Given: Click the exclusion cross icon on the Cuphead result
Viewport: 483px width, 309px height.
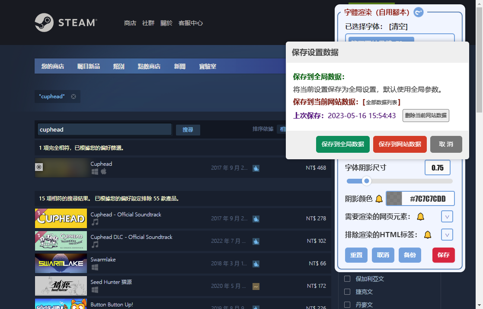Looking at the screenshot, I should (x=39, y=167).
